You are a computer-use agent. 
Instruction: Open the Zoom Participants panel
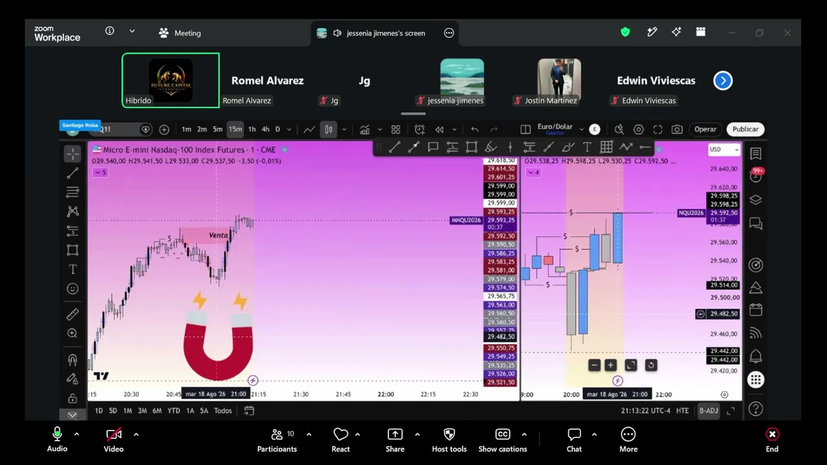pyautogui.click(x=277, y=439)
